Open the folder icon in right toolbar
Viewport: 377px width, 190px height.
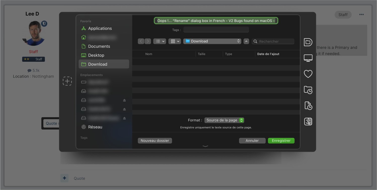308,42
